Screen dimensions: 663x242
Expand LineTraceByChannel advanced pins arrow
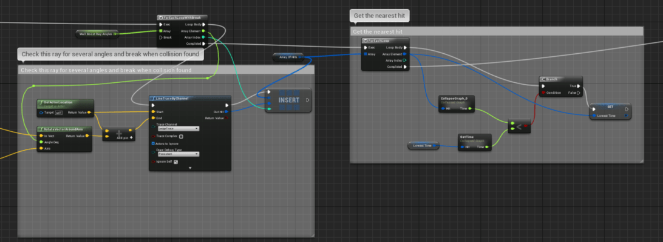[189, 168]
